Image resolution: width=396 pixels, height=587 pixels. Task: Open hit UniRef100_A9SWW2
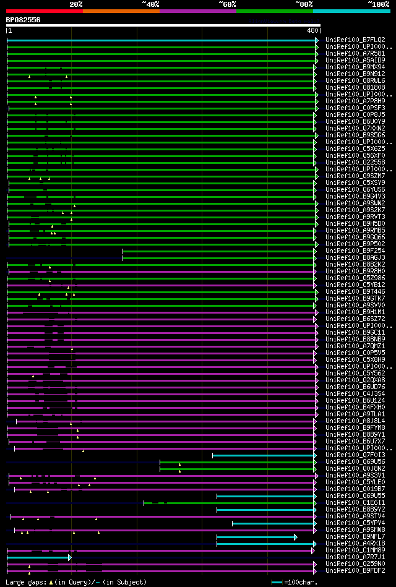355,204
